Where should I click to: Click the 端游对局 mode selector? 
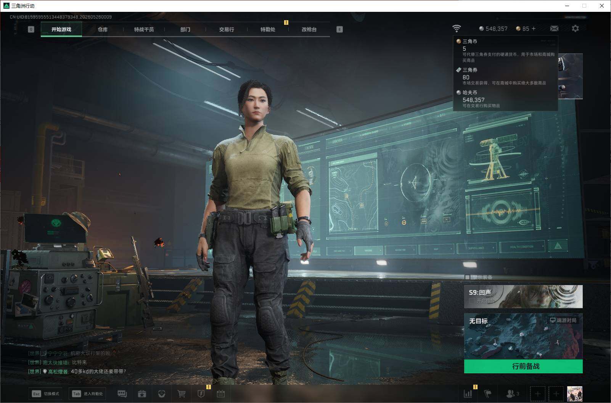[563, 320]
